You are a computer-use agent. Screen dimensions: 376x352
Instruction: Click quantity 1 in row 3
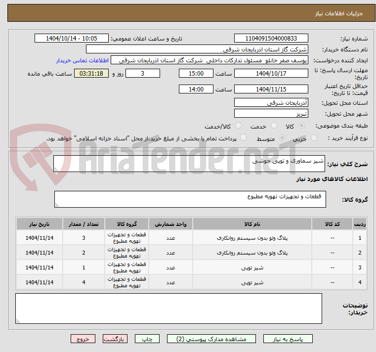point(84,267)
